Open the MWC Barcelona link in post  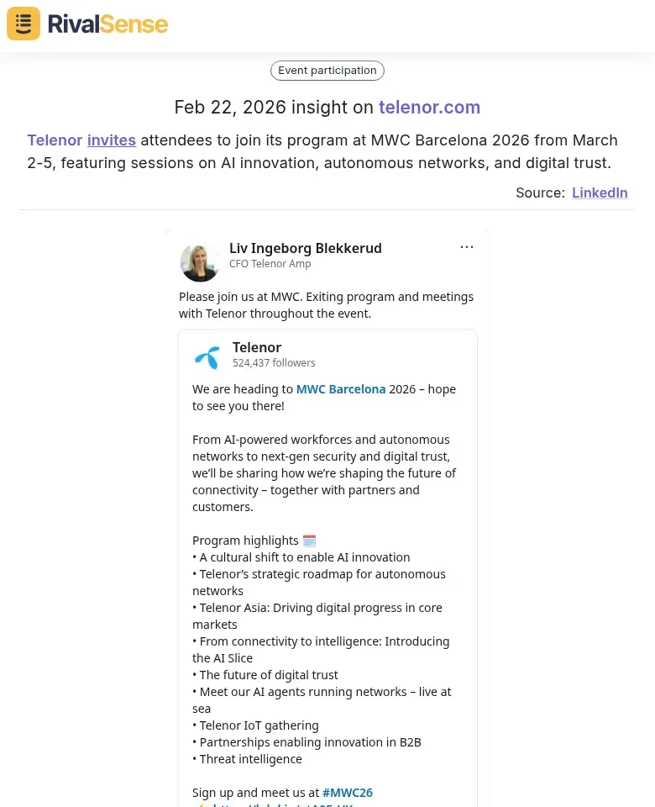(341, 389)
